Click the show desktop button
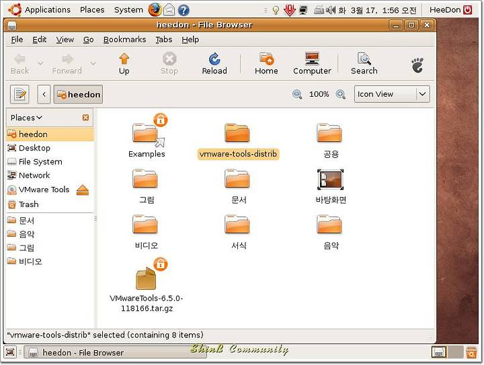 point(10,352)
